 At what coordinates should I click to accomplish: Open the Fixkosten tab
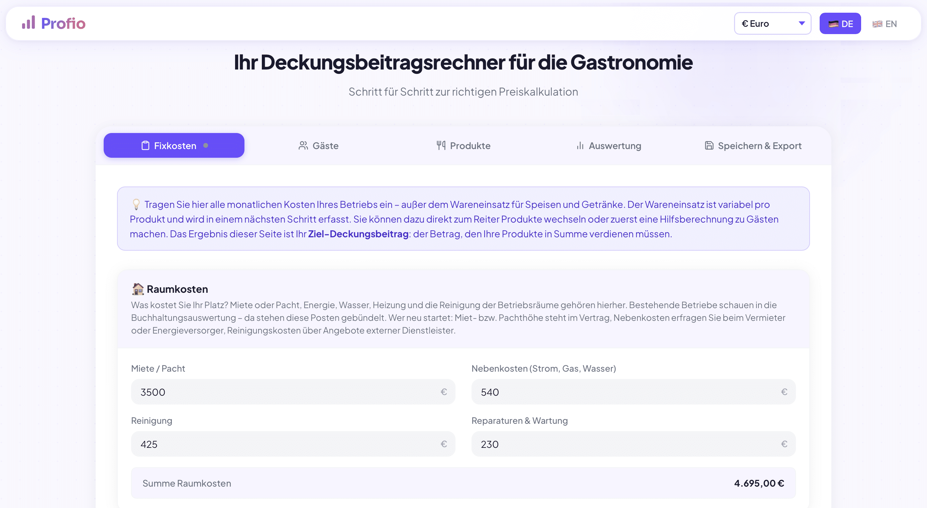click(x=174, y=146)
